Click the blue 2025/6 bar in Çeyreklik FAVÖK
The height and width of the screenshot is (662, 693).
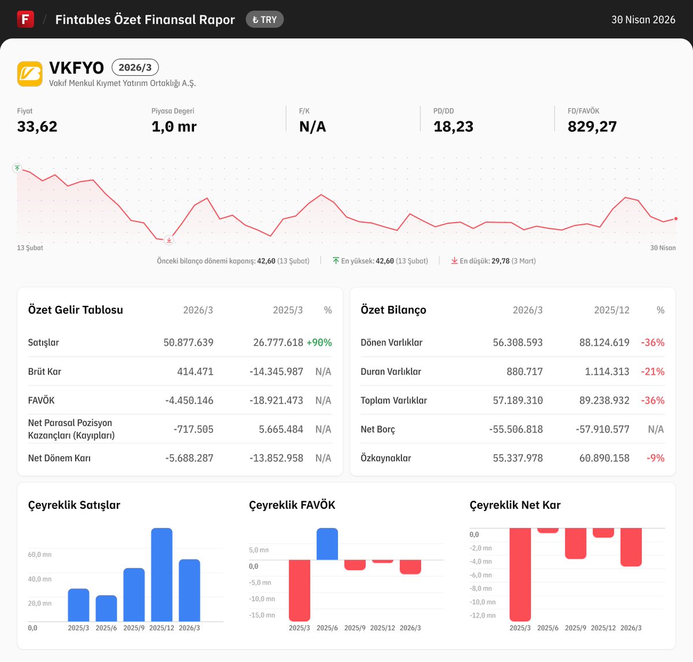point(327,544)
